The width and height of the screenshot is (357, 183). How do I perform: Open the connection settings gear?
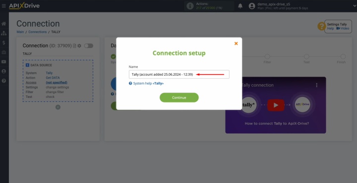tap(79, 46)
